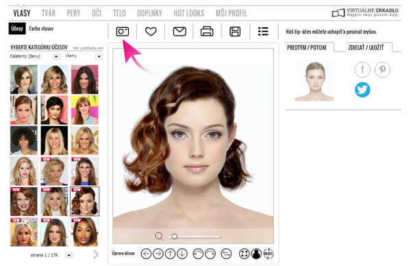411x266 pixels.
Task: Open the ZDIEĽAŤ / ULOŽIŤ tab
Action: [366, 47]
